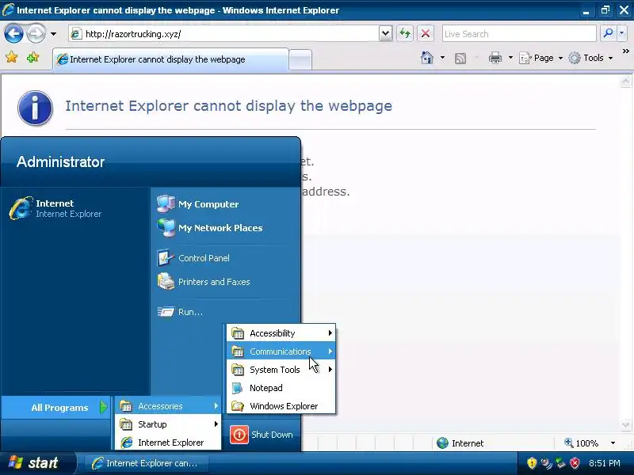Click the Internet Explorer taskbar button

coord(147,463)
